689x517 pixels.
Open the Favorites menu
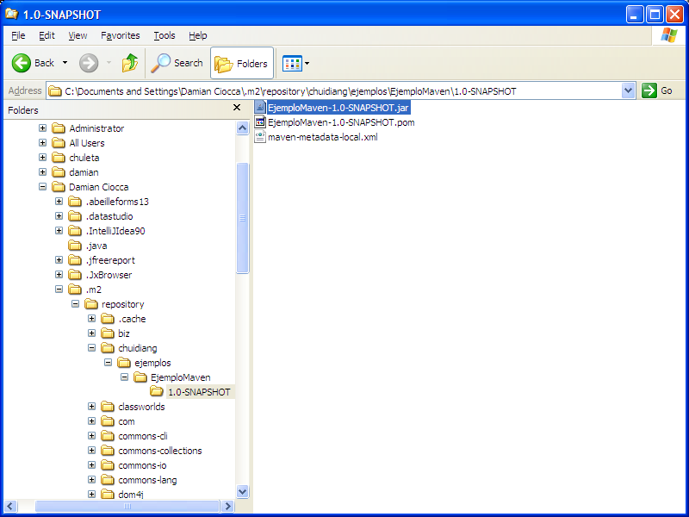pos(121,35)
